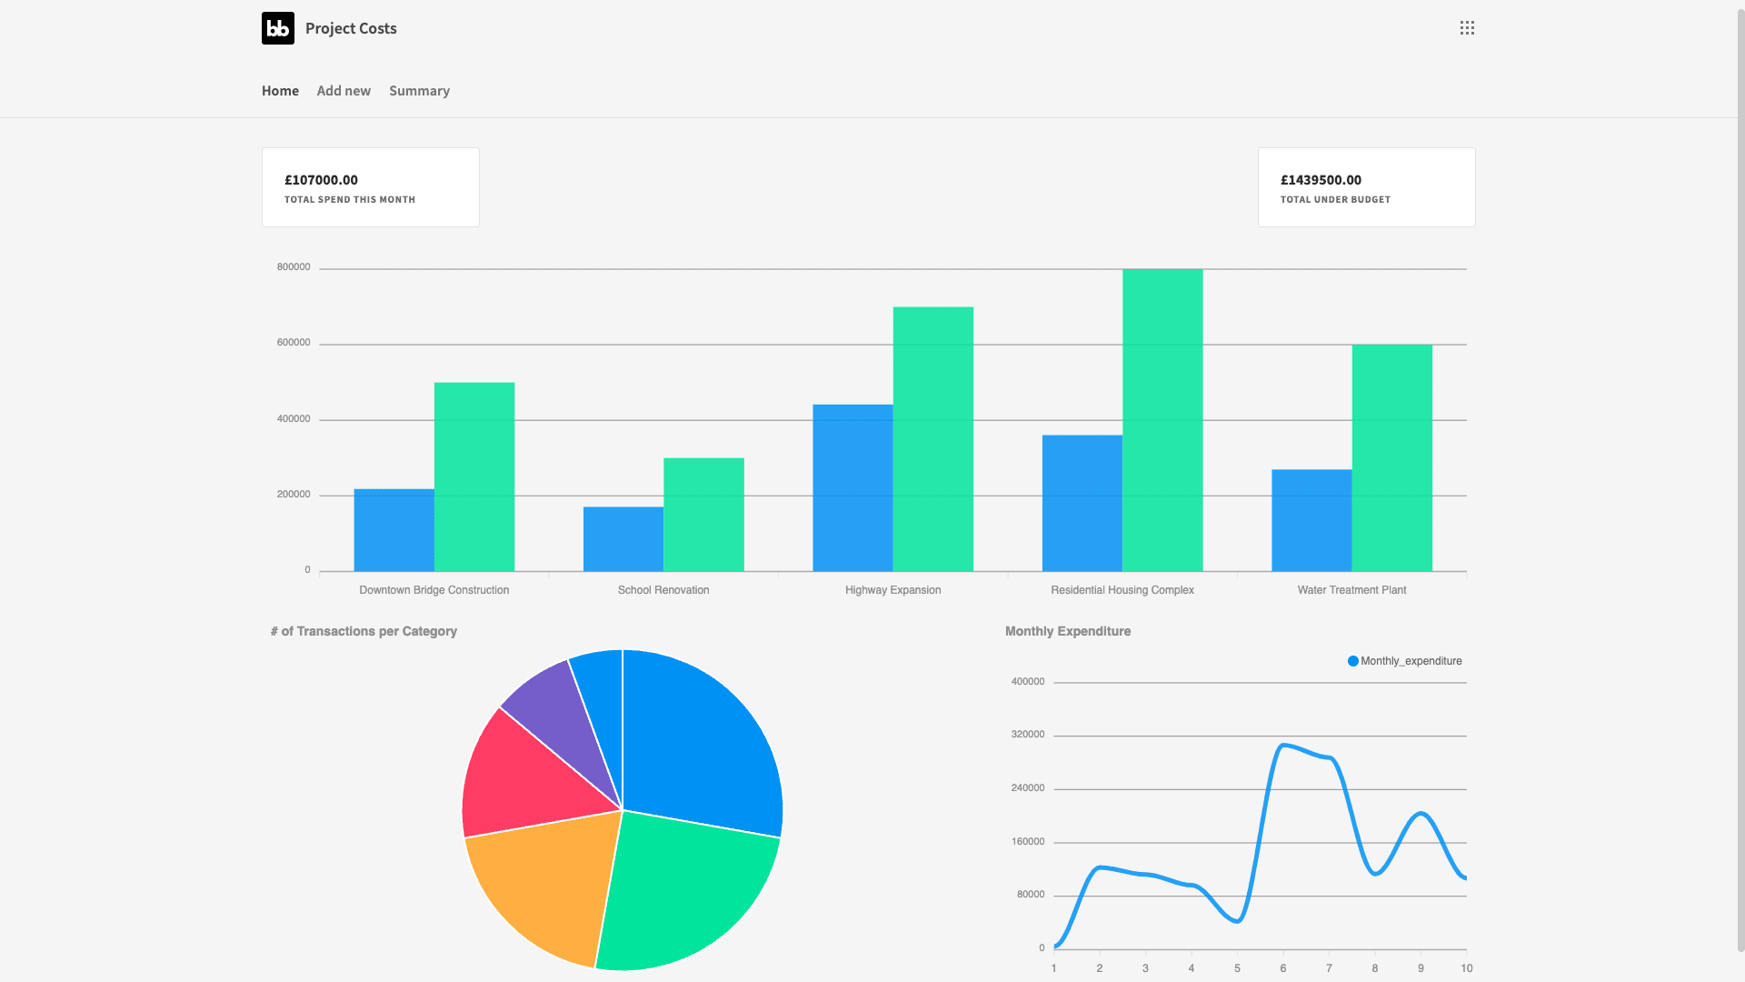This screenshot has width=1745, height=982.
Task: Click the blue Downtown Bridge Construction bar
Action: pos(394,530)
